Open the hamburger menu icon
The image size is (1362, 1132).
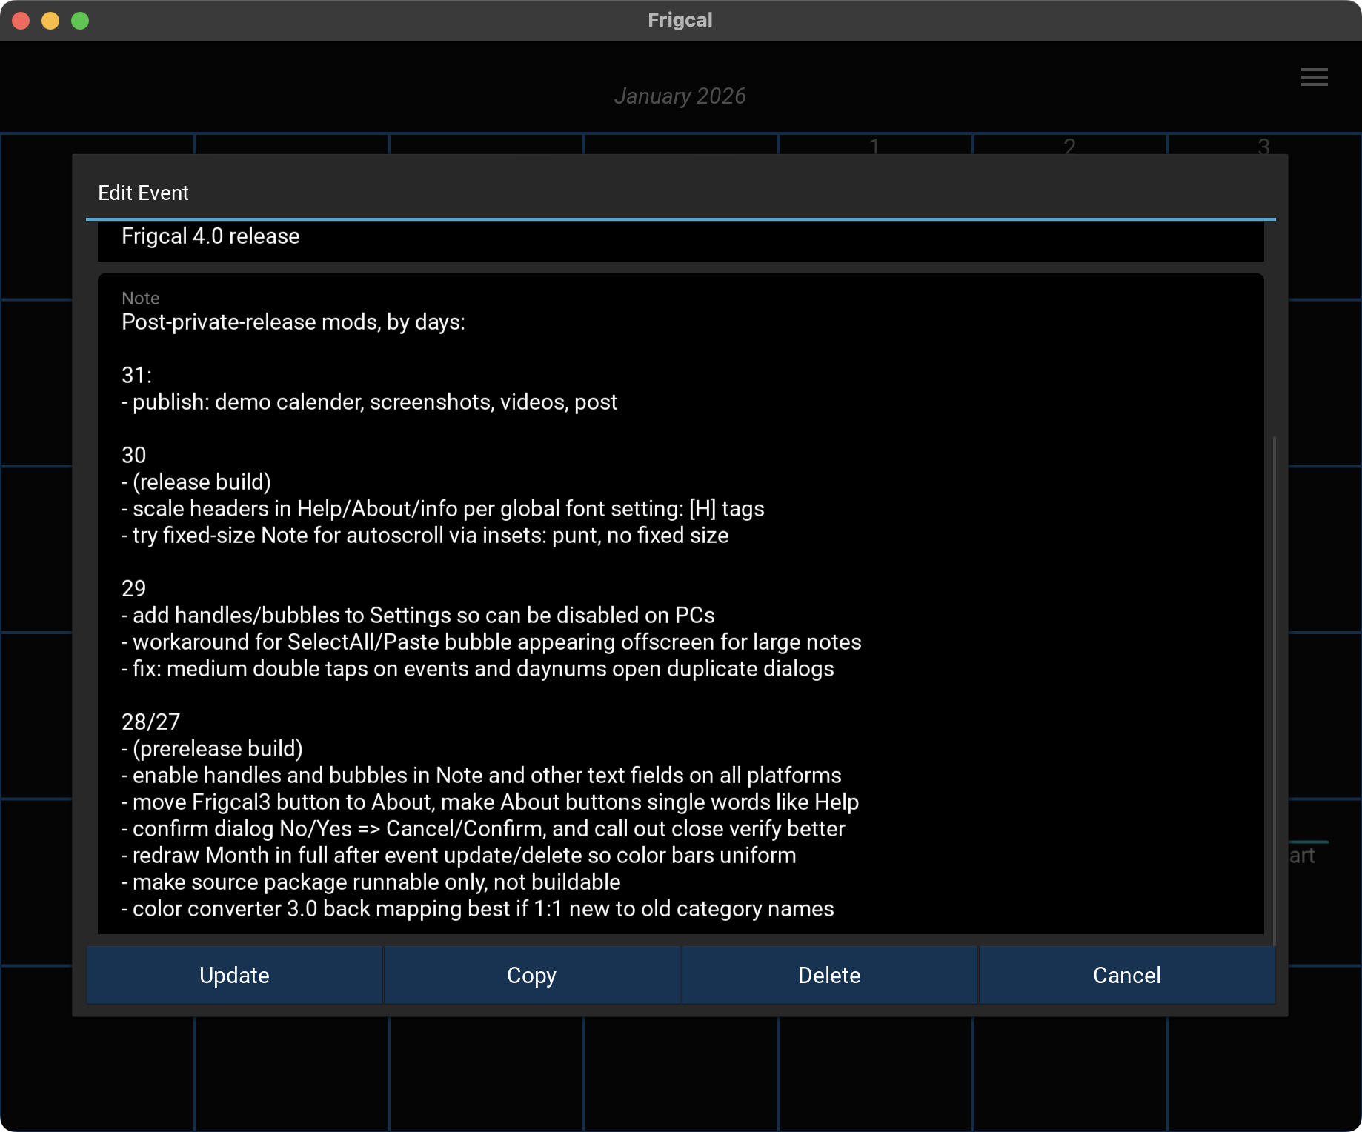[1314, 77]
